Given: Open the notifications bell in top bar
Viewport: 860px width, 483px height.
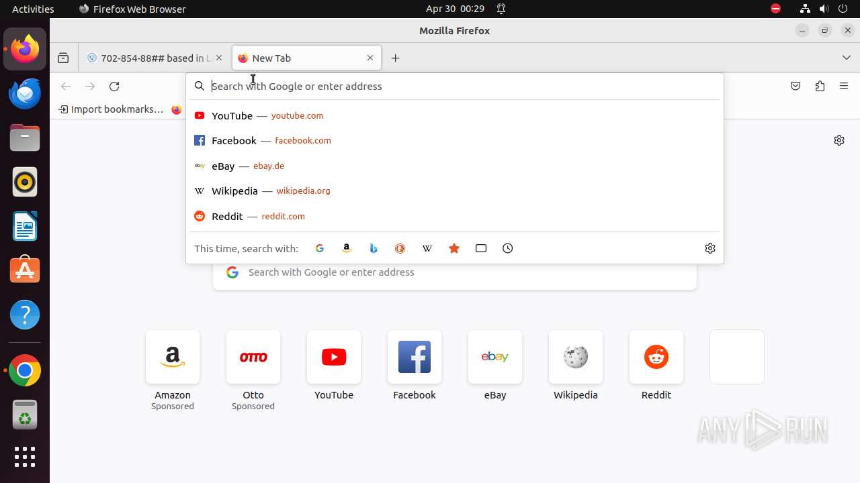Looking at the screenshot, I should (501, 9).
